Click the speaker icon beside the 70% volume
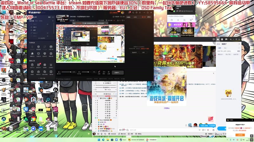 point(79,72)
